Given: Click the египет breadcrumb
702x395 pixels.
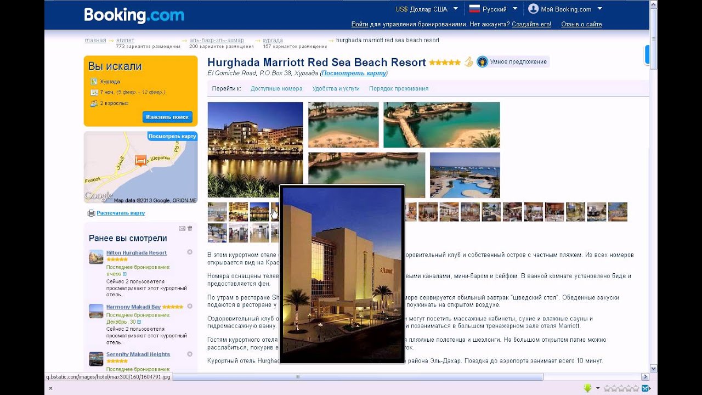Looking at the screenshot, I should tap(125, 40).
